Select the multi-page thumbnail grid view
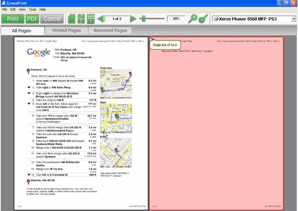The width and height of the screenshot is (298, 211). [x=91, y=19]
